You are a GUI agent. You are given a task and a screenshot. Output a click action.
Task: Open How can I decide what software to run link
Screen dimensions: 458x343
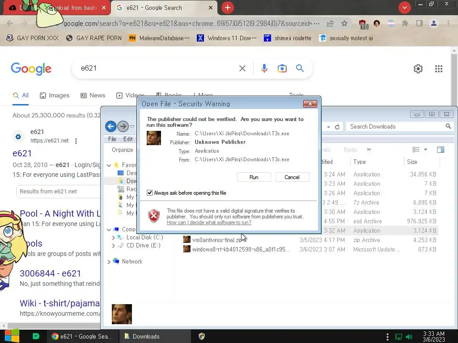(209, 222)
